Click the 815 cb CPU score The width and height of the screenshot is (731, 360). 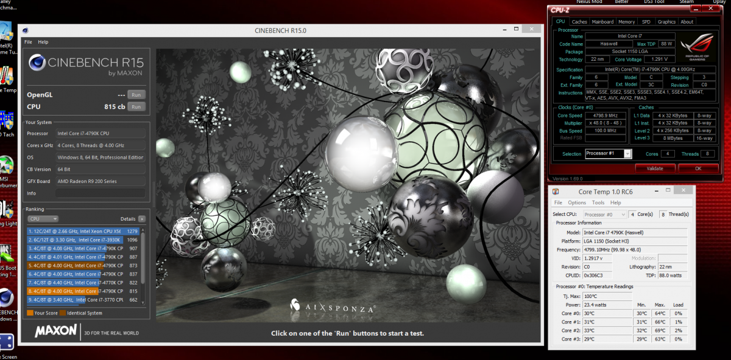pos(114,106)
